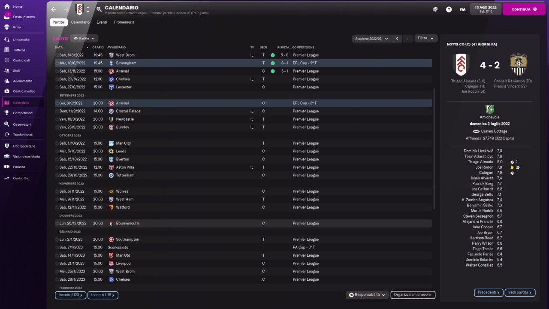Toggle the marker on Chelsea 20/8 row
Image resolution: width=549 pixels, height=309 pixels.
(57, 79)
